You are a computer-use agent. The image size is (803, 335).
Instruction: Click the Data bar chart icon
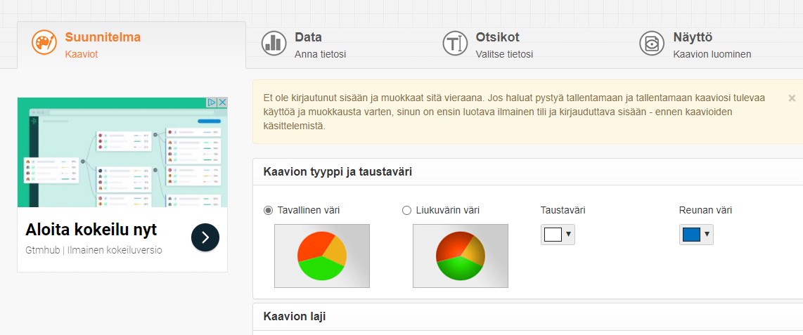click(x=274, y=43)
